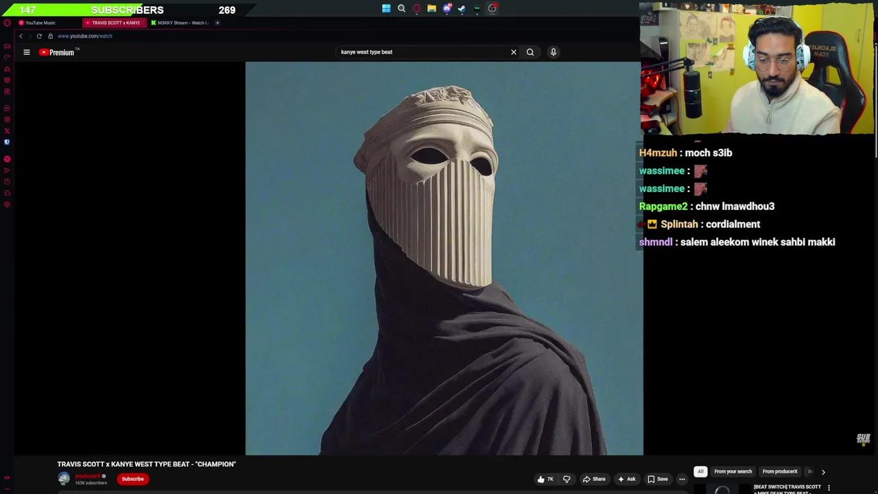Viewport: 878px width, 494px height.
Task: Open the producerX channel name link
Action: pos(87,476)
